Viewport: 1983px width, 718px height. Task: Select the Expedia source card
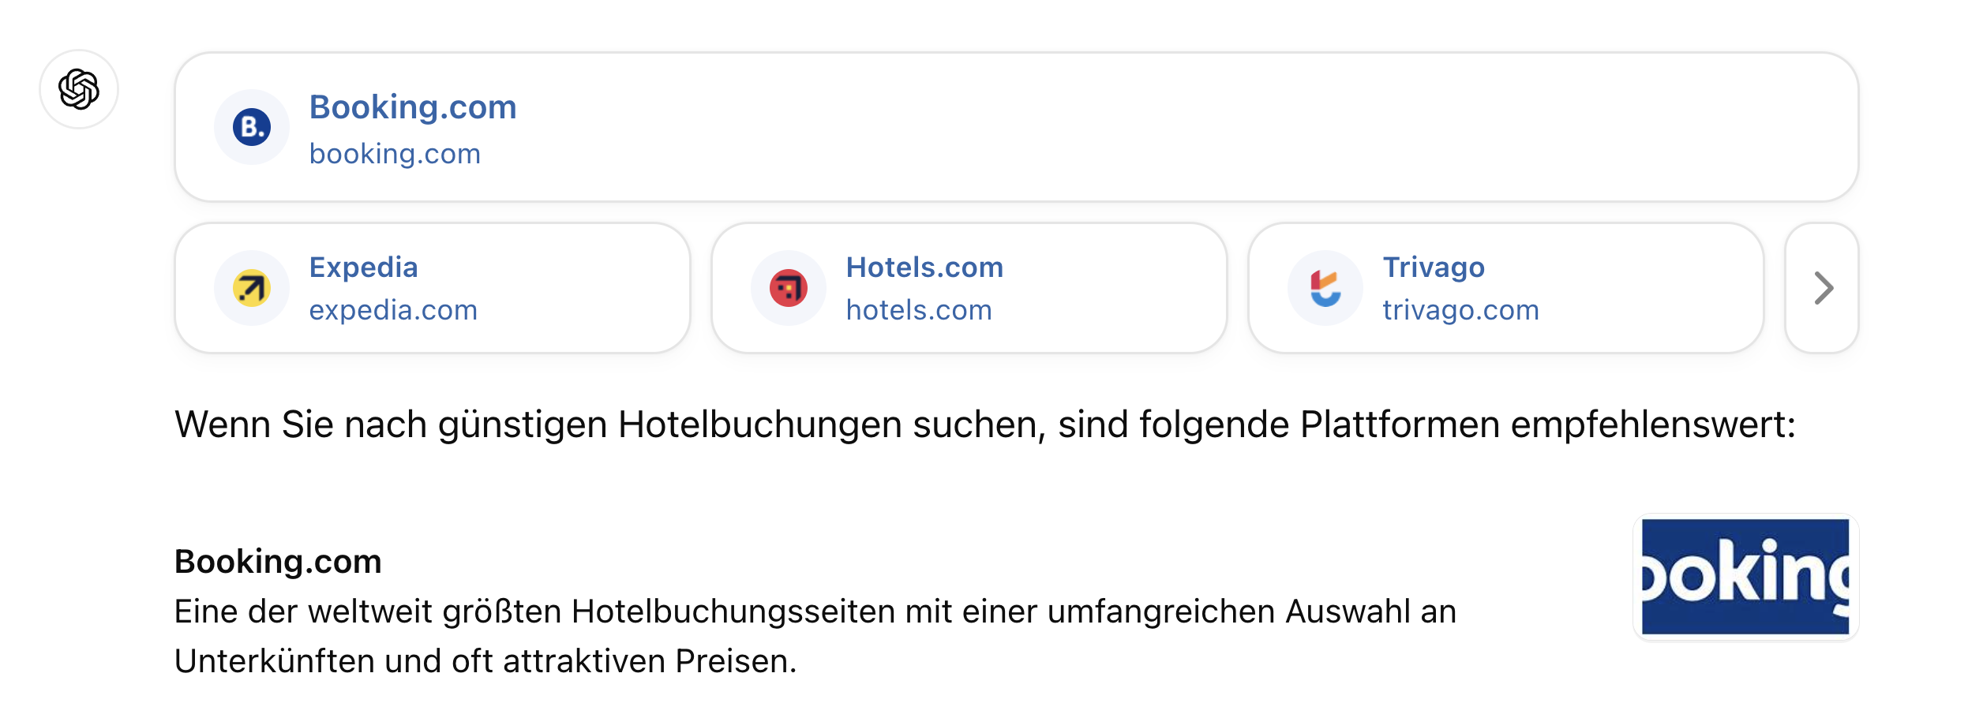pos(433,288)
